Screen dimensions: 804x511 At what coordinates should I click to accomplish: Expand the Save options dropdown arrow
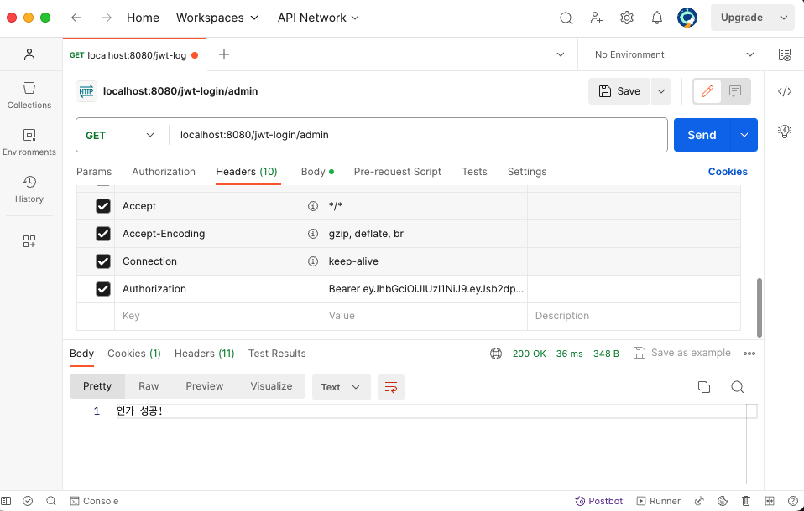(x=661, y=91)
